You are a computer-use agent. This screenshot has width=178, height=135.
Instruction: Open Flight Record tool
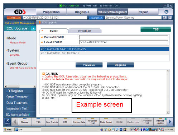[x=106, y=122]
